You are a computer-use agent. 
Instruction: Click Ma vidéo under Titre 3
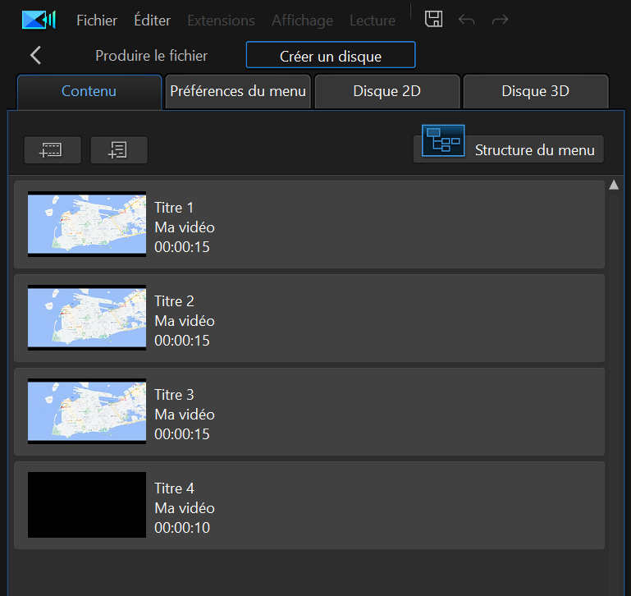[x=185, y=415]
